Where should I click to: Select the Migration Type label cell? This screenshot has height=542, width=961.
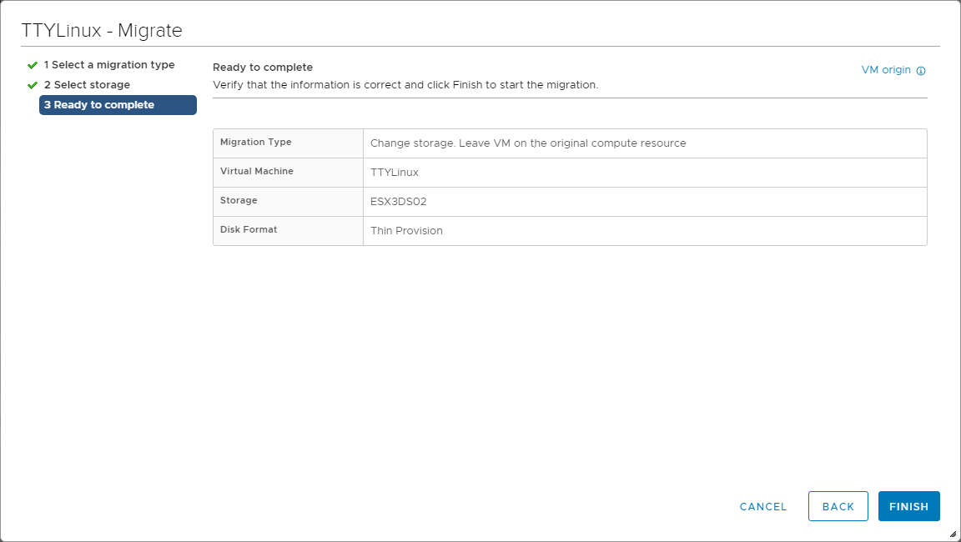288,143
